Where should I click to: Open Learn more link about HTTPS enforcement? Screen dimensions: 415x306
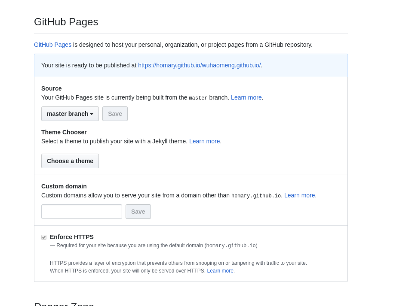[x=220, y=271]
